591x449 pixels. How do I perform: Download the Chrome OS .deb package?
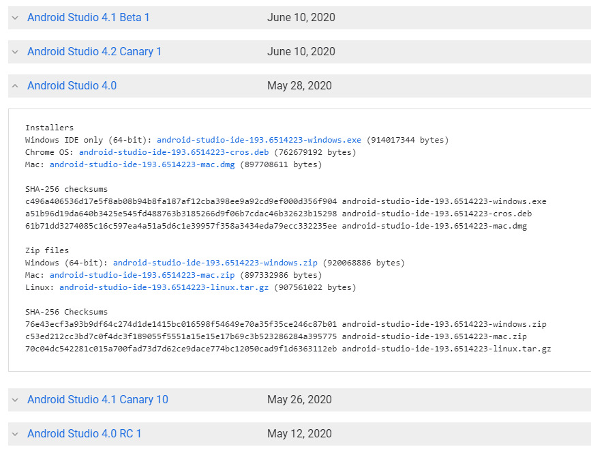click(x=187, y=151)
